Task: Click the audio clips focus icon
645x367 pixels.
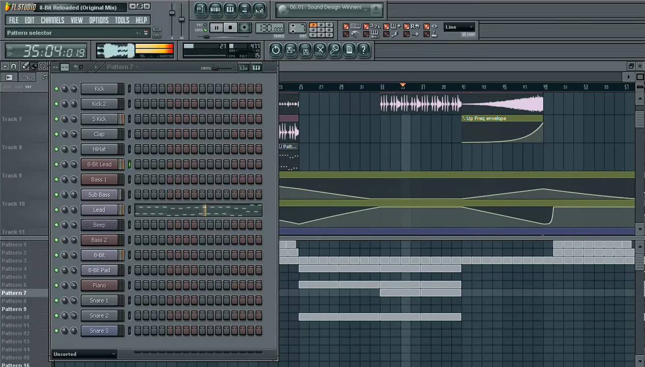Action: (9, 77)
